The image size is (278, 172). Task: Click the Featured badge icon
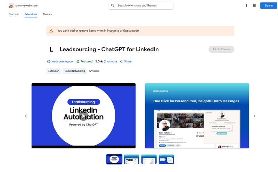[77, 62]
